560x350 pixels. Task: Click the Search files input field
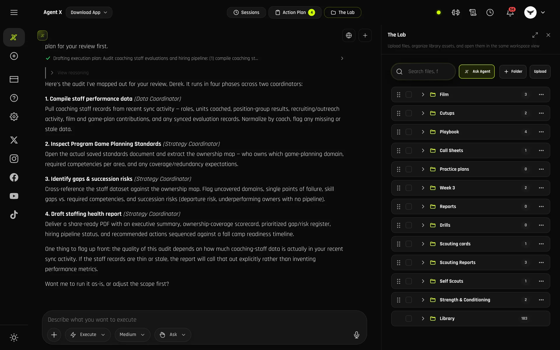coord(423,71)
